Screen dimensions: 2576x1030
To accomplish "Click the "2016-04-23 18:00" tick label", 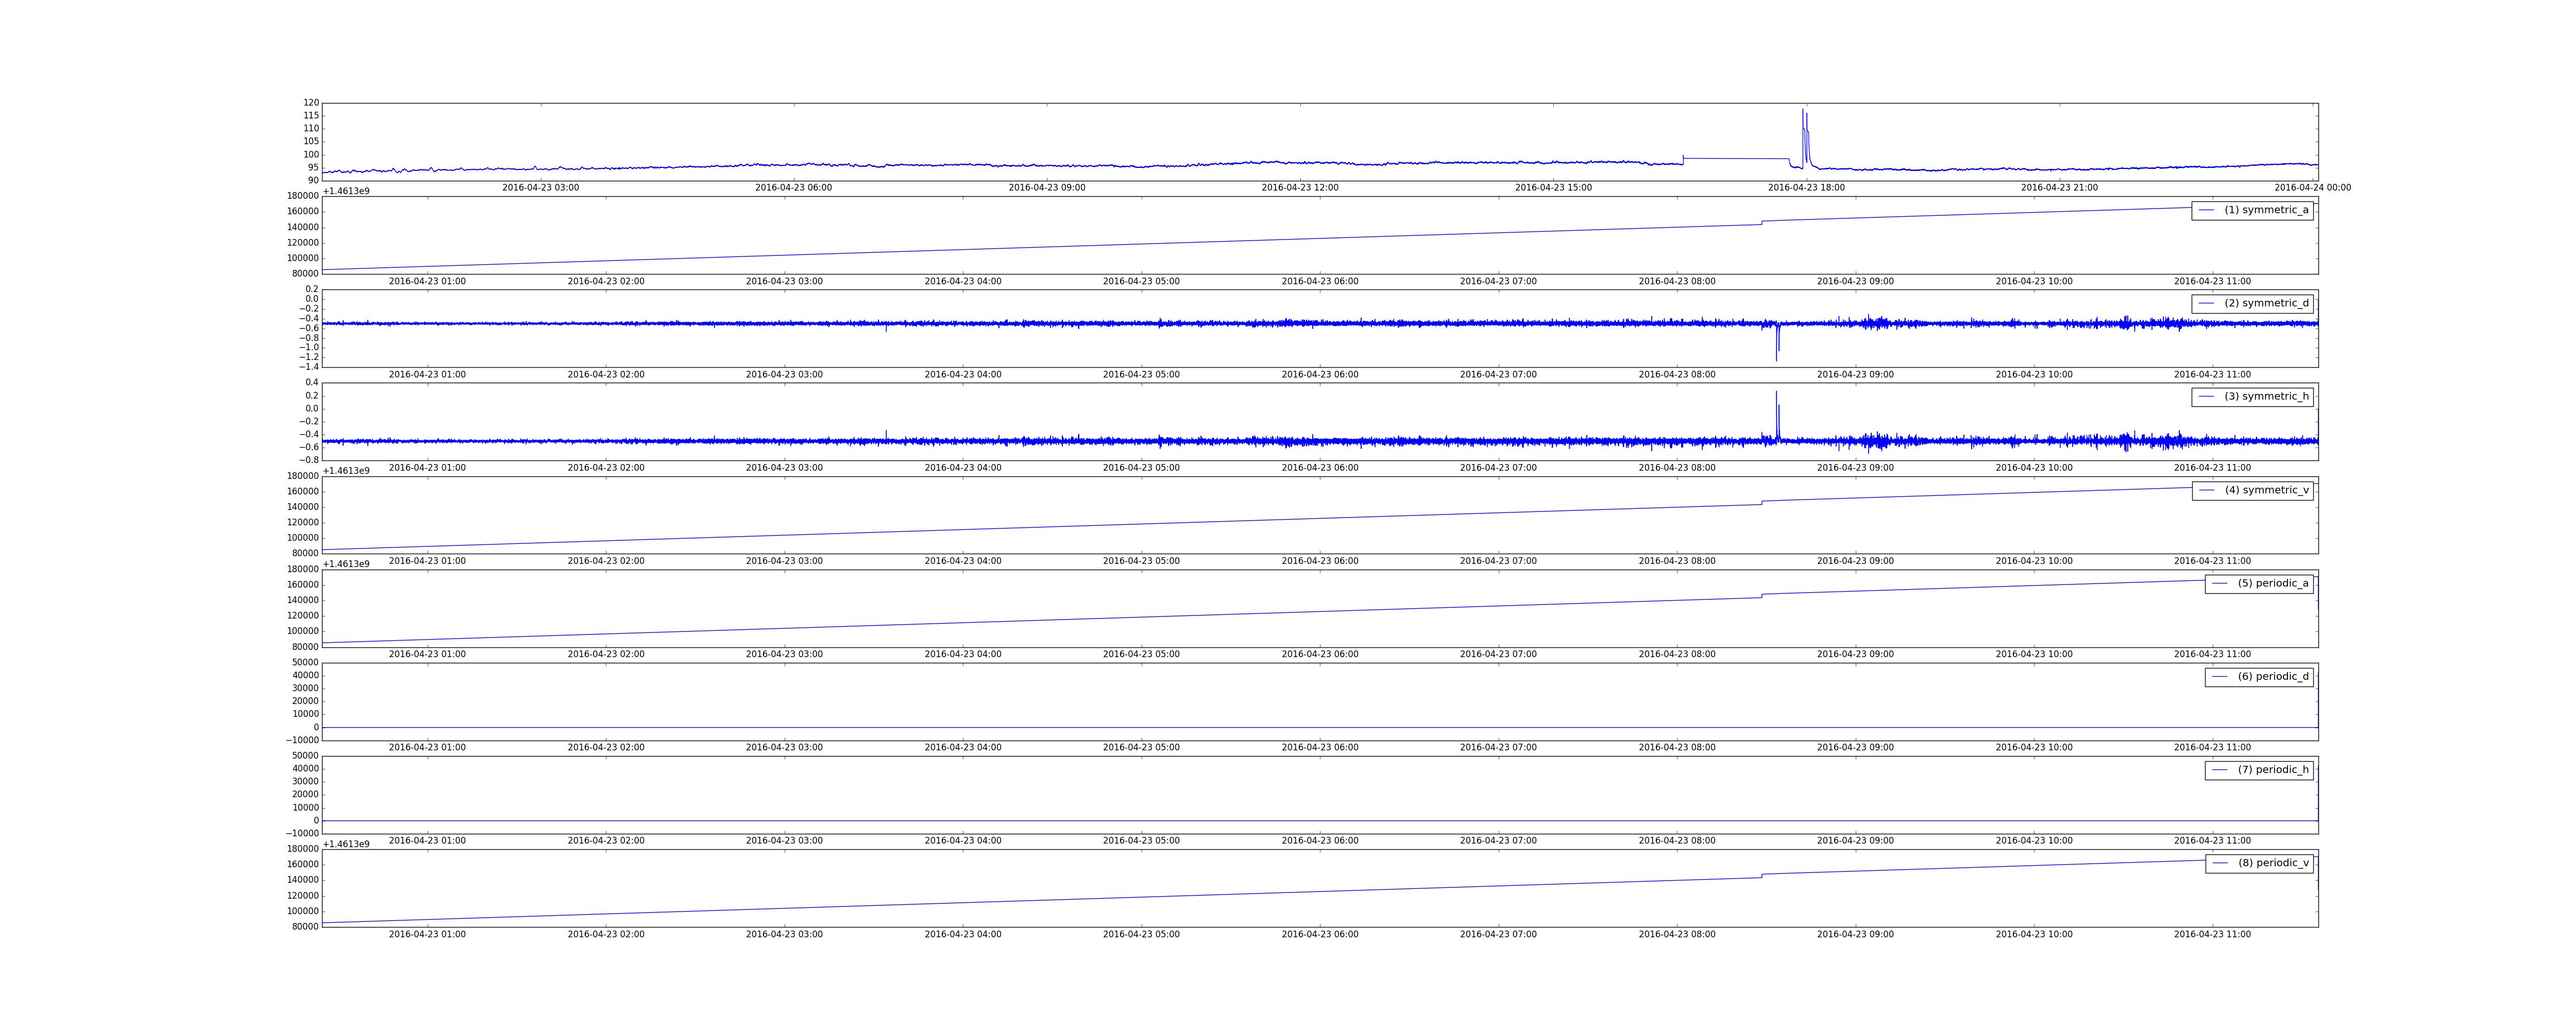I will click(1806, 188).
